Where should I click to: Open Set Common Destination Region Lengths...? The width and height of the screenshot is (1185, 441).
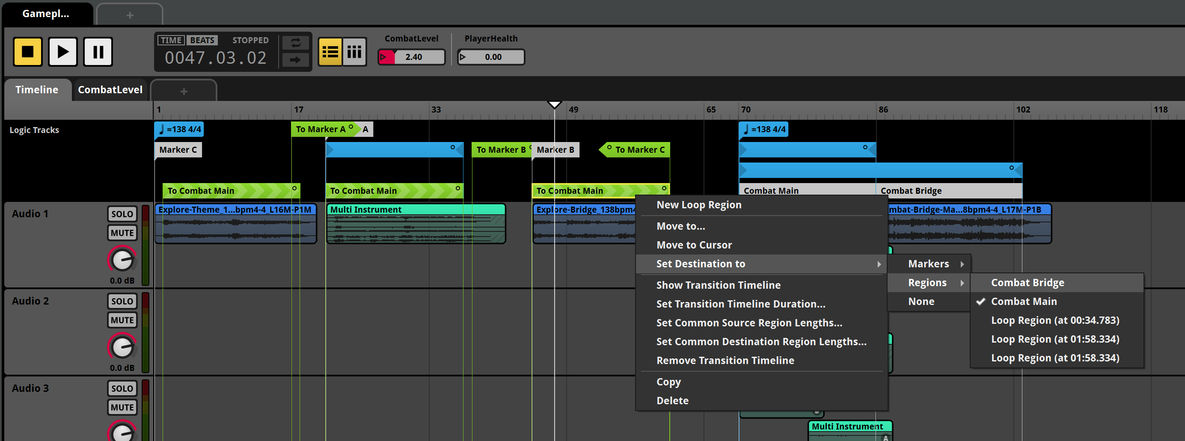pyautogui.click(x=761, y=342)
